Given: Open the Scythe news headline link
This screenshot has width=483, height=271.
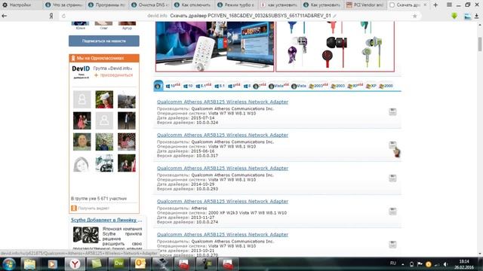Looking at the screenshot, I should click(x=106, y=220).
